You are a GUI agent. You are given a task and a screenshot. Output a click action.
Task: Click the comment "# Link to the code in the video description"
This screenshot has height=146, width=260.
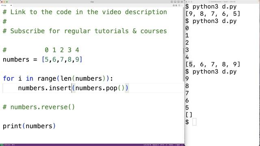(85, 12)
